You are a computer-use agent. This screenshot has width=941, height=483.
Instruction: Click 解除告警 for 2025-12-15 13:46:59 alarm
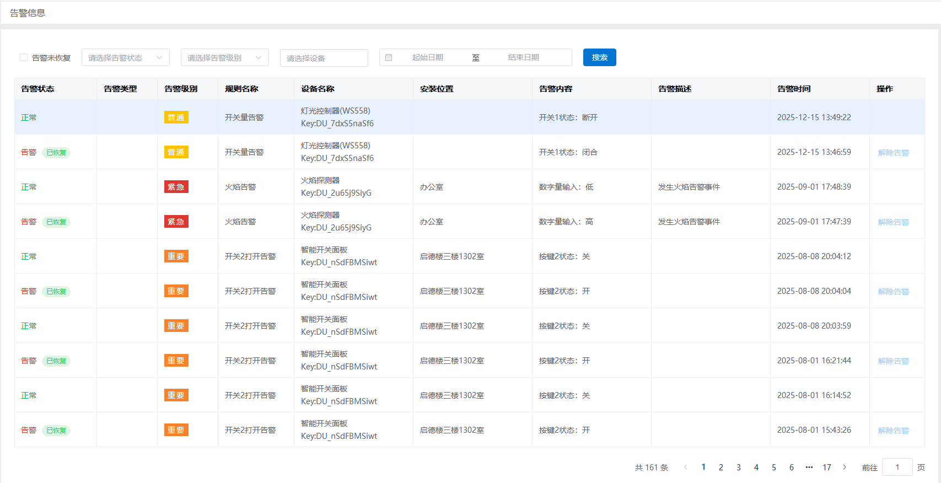[x=893, y=153]
